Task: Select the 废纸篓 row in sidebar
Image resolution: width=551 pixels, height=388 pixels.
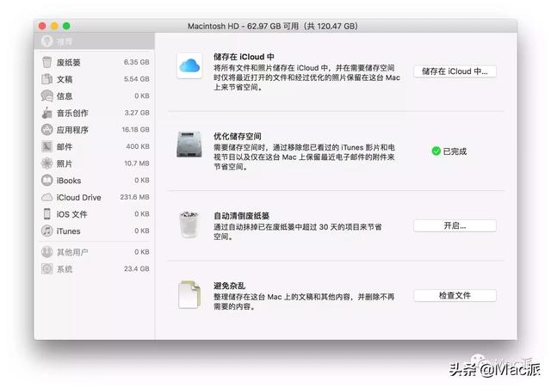Action: (x=95, y=62)
